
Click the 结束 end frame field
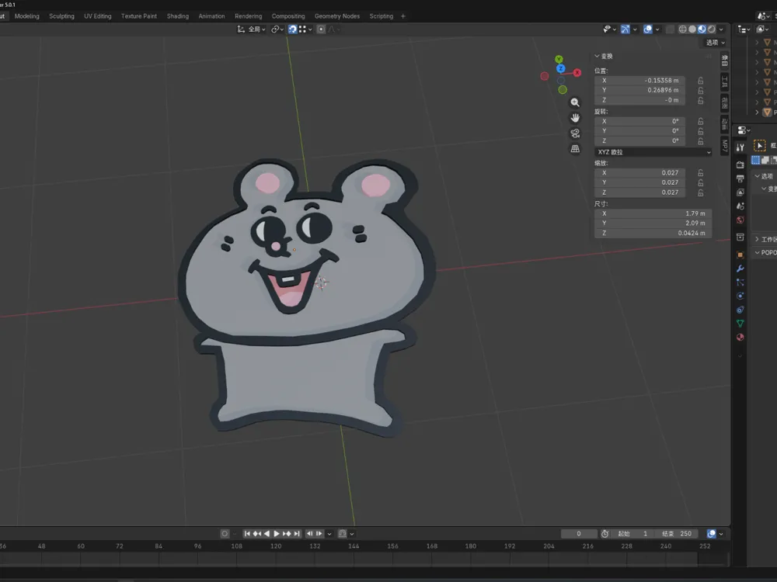pos(677,534)
